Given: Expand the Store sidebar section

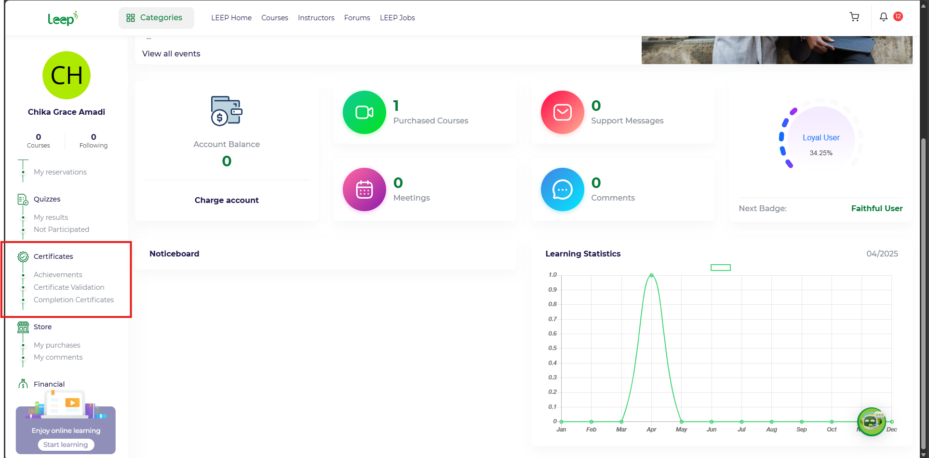Looking at the screenshot, I should (42, 327).
